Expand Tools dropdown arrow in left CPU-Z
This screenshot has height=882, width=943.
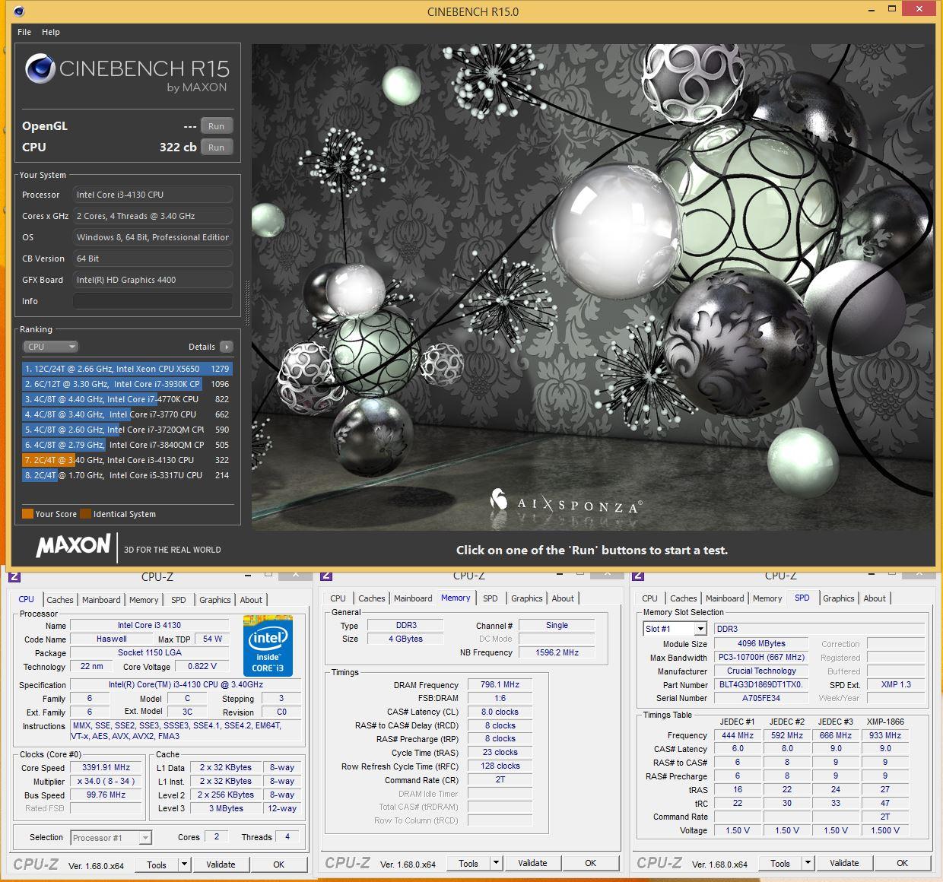[x=184, y=865]
